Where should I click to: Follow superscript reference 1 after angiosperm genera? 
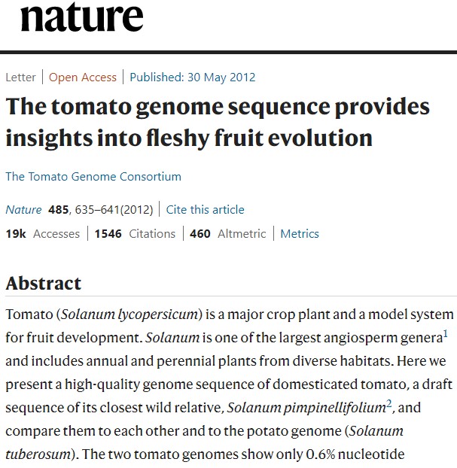pos(446,331)
